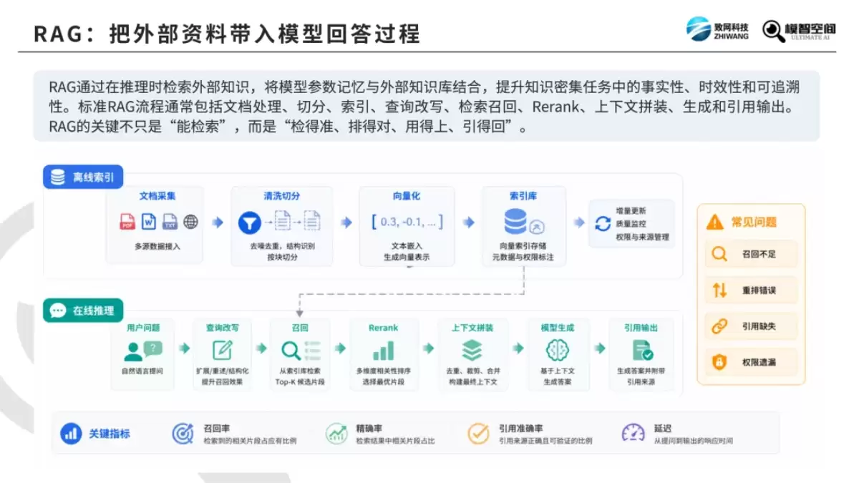
Task: Click the green trend chart icon beside 精确率
Action: tap(336, 433)
